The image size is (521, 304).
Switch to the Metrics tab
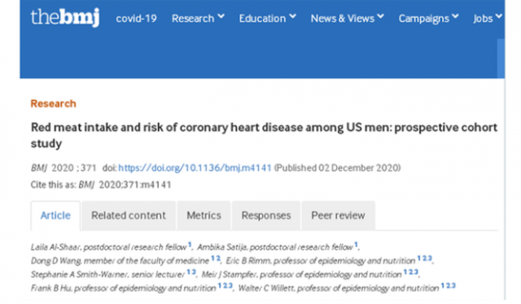(x=204, y=215)
